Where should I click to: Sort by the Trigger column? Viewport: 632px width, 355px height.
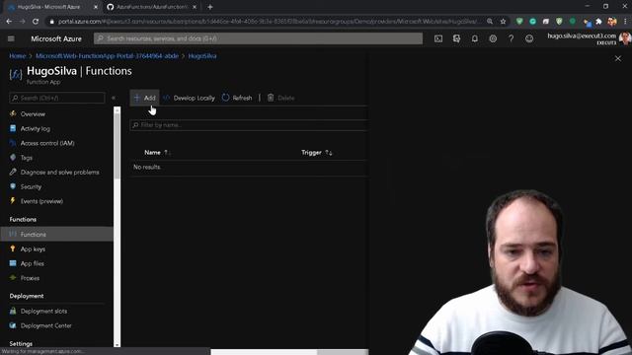(316, 153)
